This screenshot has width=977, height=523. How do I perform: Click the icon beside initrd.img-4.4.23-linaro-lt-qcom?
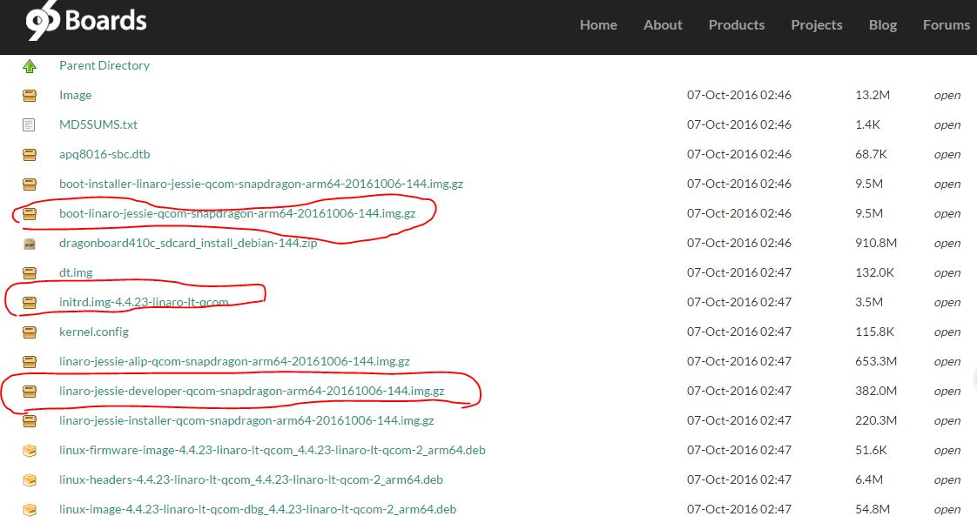[x=30, y=303]
